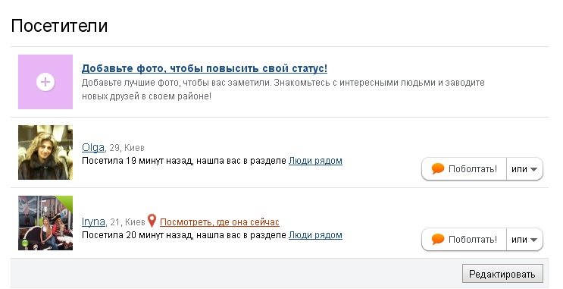This screenshot has width=563, height=289.
Task: Open the "Люди рядом" link in Olga's row
Action: click(x=315, y=161)
